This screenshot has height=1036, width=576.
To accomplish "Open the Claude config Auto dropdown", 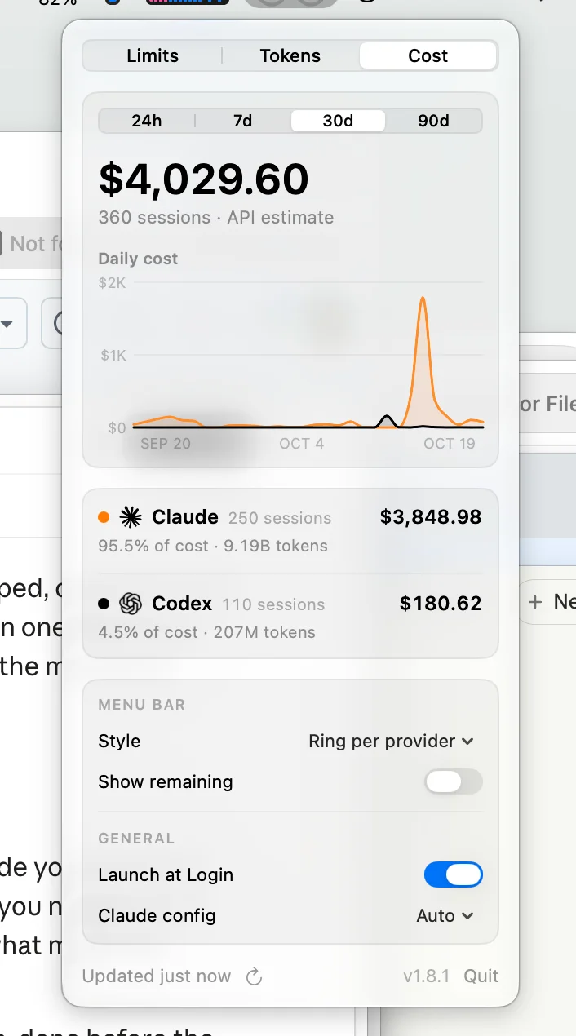I will click(x=445, y=915).
